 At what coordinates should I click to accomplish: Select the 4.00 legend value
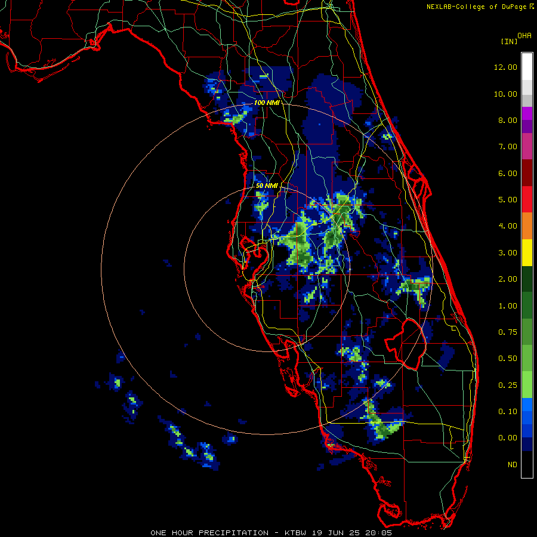point(508,226)
